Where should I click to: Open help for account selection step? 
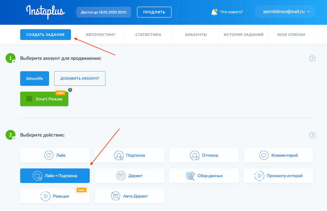pyautogui.click(x=312, y=58)
